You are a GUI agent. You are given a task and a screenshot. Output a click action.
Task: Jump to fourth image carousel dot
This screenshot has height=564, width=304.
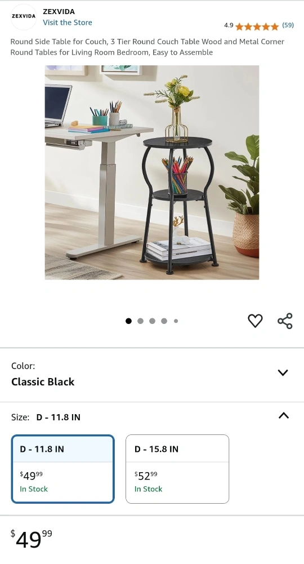[164, 321]
